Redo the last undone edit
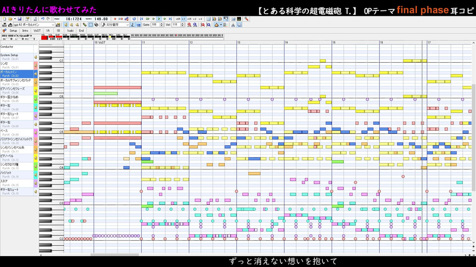 [x=48, y=19]
